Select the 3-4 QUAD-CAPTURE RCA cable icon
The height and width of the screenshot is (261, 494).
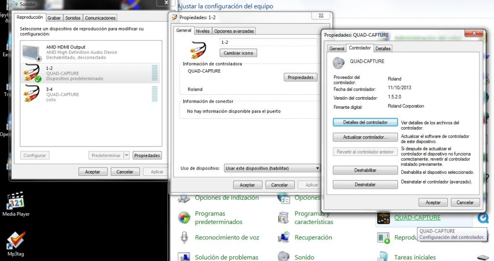point(31,94)
